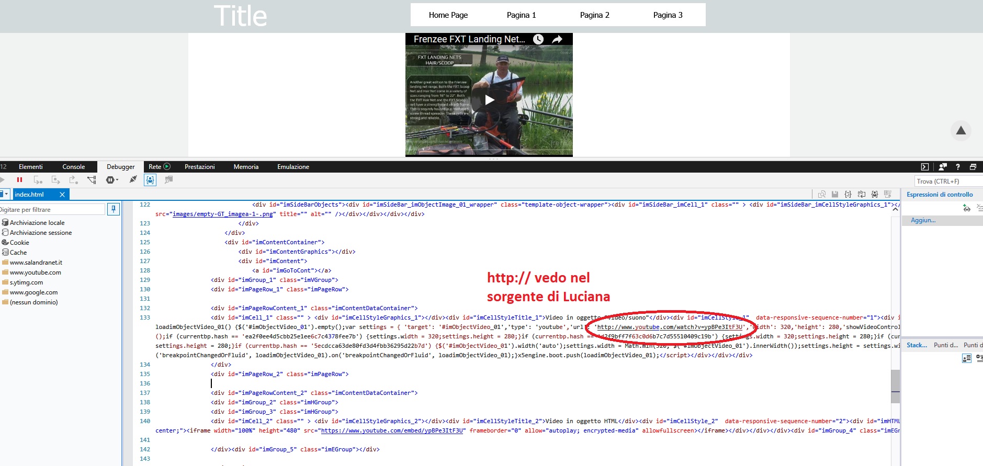This screenshot has width=983, height=466.
Task: Show the console panel via the top-right icon
Action: [925, 167]
